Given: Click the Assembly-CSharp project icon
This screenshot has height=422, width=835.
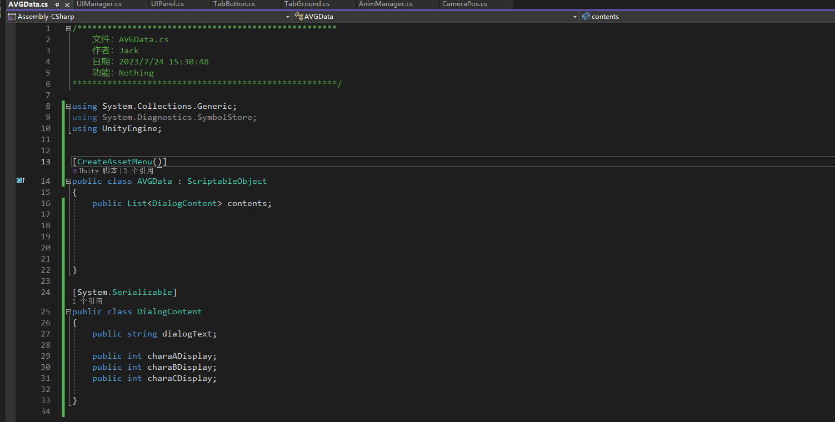Looking at the screenshot, I should pyautogui.click(x=12, y=17).
